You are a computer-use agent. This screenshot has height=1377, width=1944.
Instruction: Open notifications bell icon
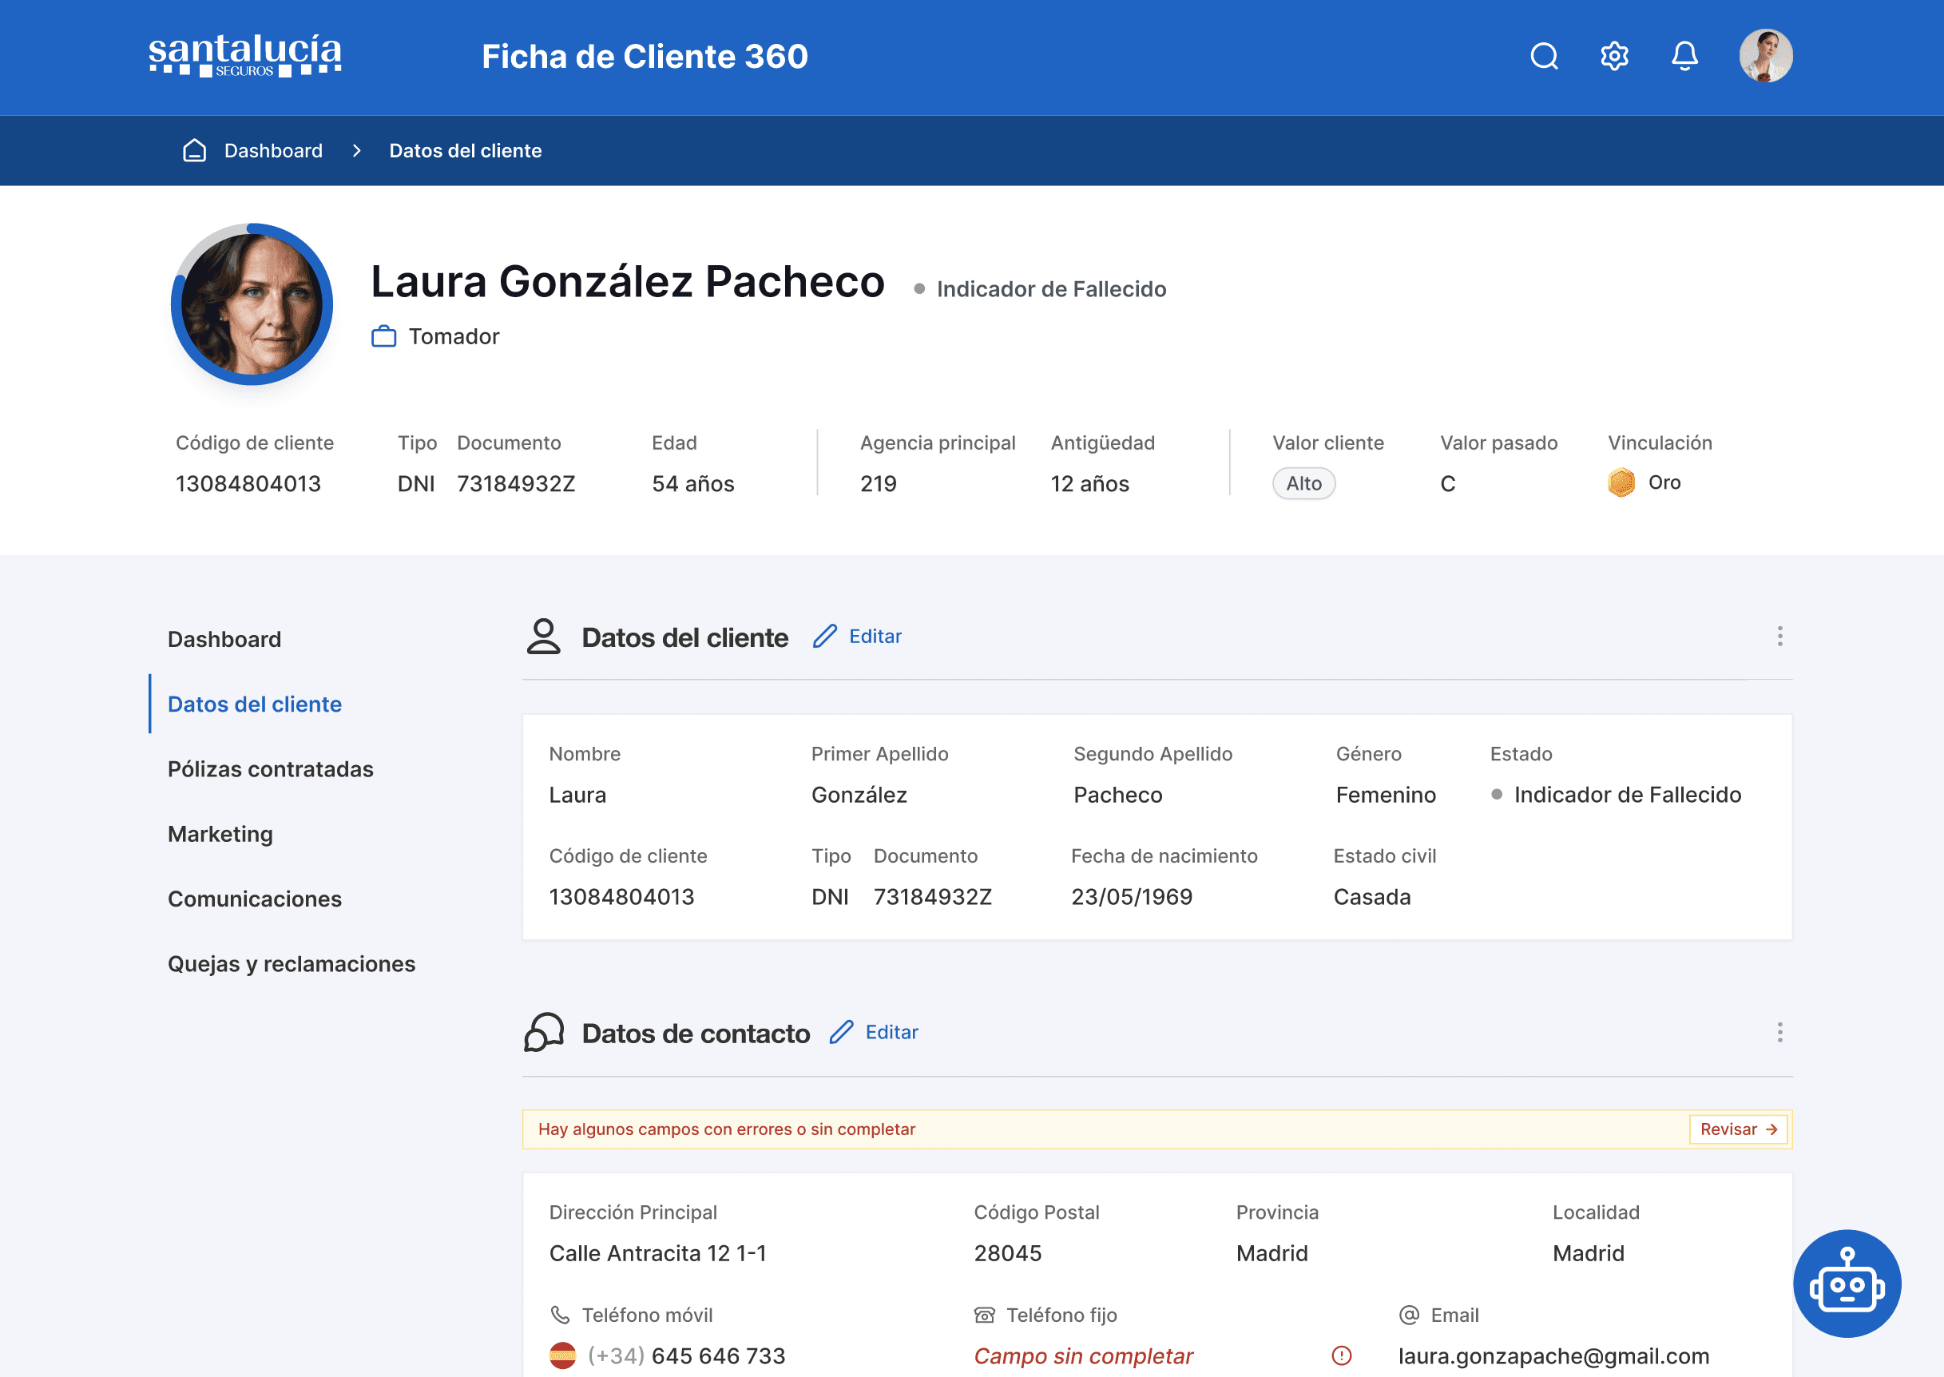1684,56
